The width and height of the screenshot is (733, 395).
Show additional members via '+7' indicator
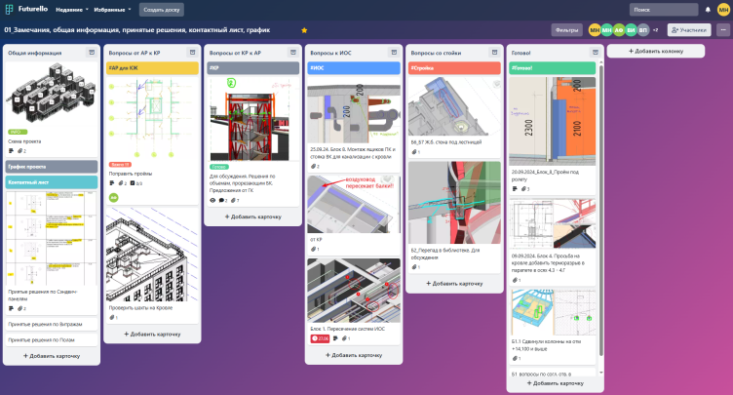pos(655,30)
